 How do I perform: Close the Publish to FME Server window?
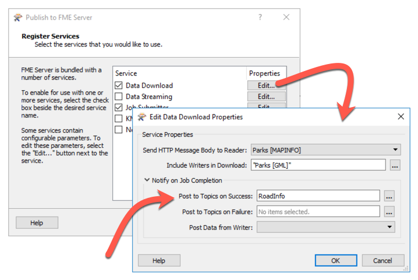tap(286, 17)
